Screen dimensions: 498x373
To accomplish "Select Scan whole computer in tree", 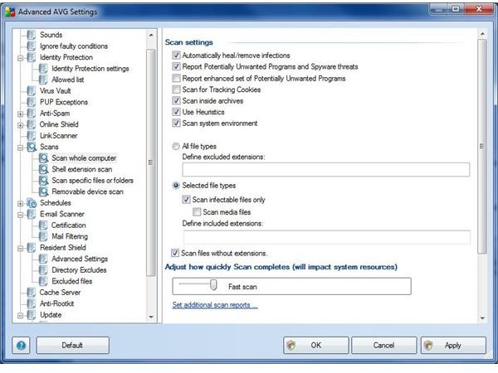I will [84, 158].
